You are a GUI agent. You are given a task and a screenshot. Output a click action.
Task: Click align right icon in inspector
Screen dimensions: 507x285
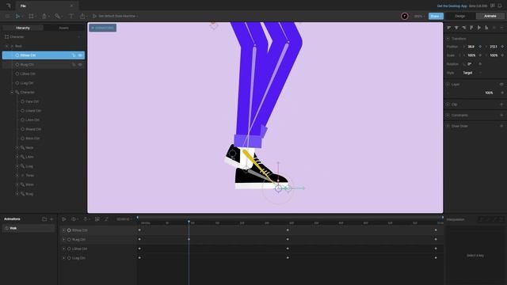coord(464,28)
